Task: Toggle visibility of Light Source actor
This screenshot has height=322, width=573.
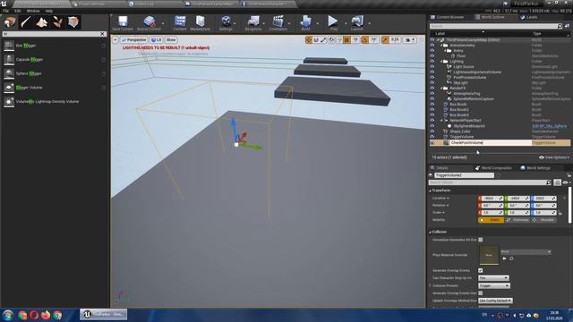Action: (x=432, y=67)
